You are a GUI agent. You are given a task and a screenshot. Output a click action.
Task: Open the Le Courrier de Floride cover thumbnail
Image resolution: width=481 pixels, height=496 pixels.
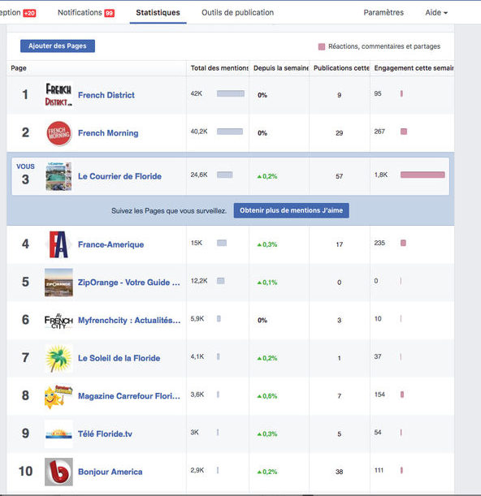[58, 176]
